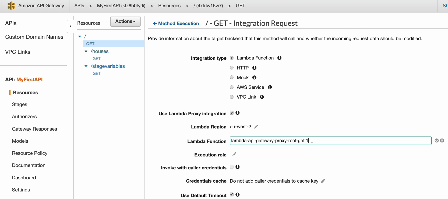This screenshot has height=199, width=448.
Task: Toggle Invoke with caller credentials checkbox
Action: [232, 167]
